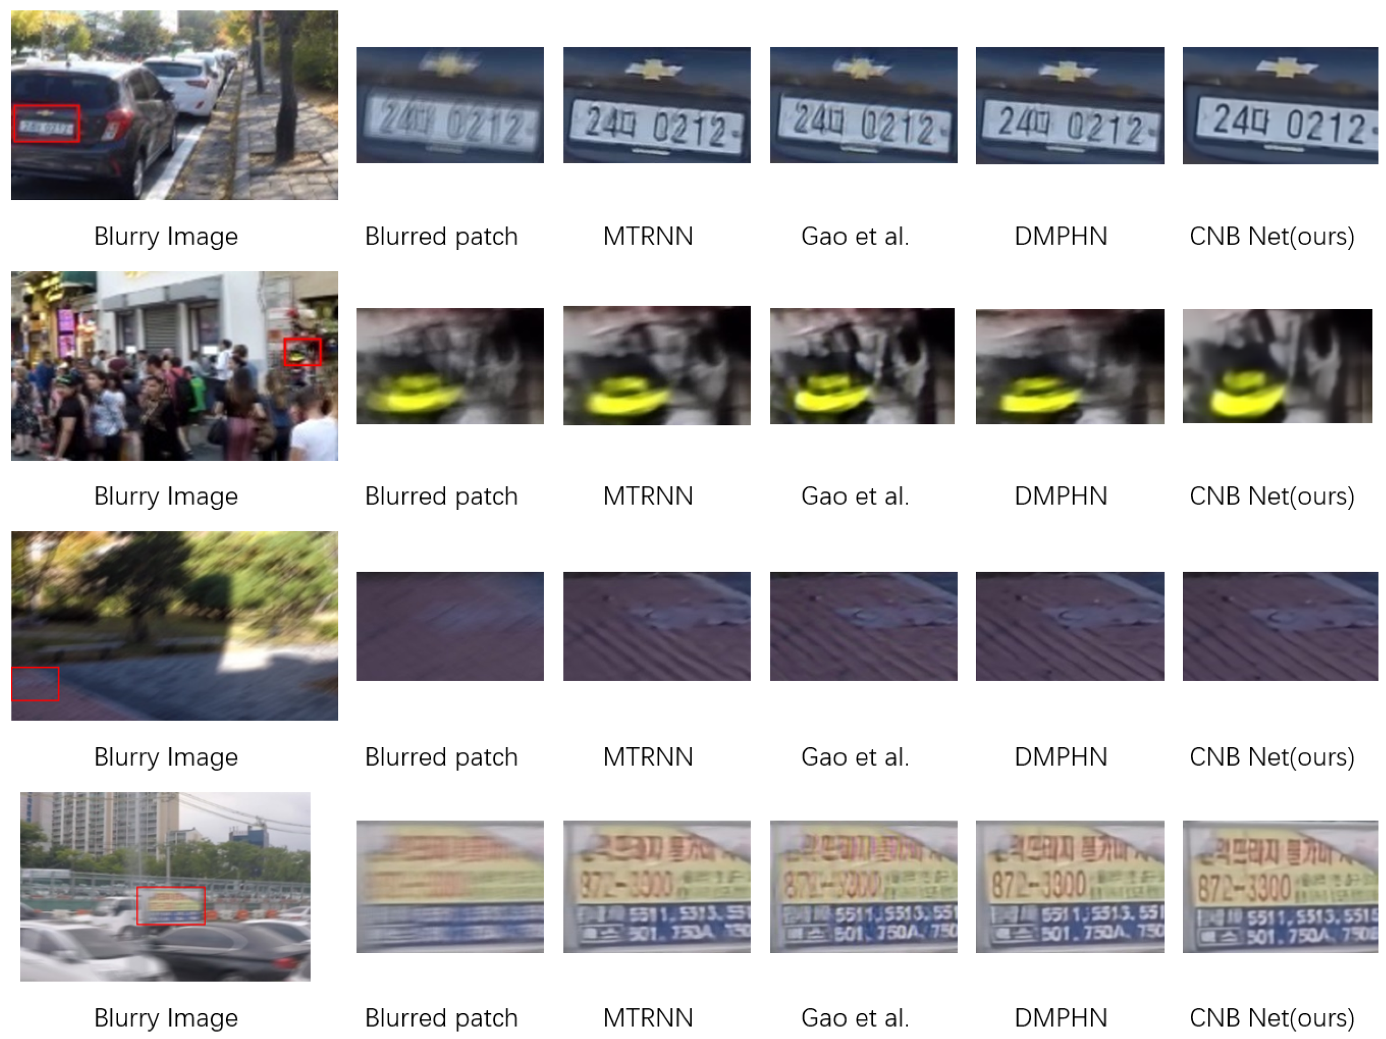Click DMPHN billboard 872-3300 result
The height and width of the screenshot is (1039, 1386).
coord(1070,887)
